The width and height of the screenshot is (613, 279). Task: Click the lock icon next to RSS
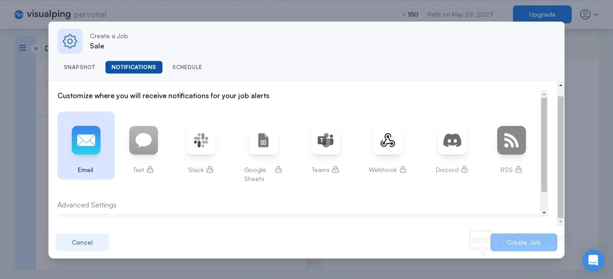[x=518, y=169]
